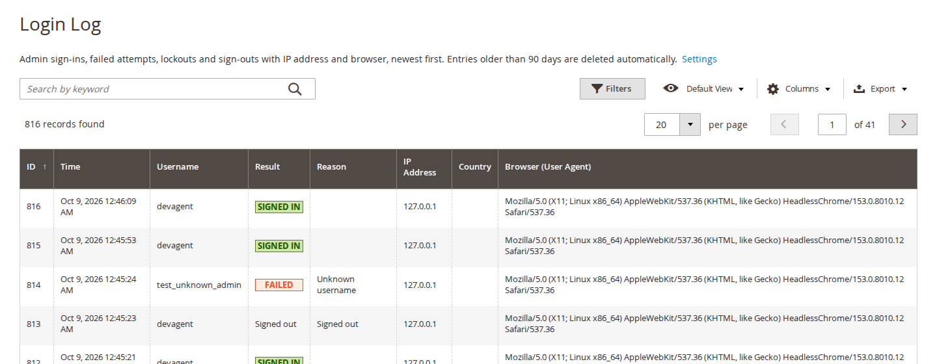Click the Signed out result in row 813

pyautogui.click(x=276, y=324)
